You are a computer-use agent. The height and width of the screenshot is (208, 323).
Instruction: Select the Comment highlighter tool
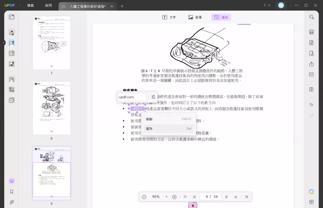(x=12, y=33)
